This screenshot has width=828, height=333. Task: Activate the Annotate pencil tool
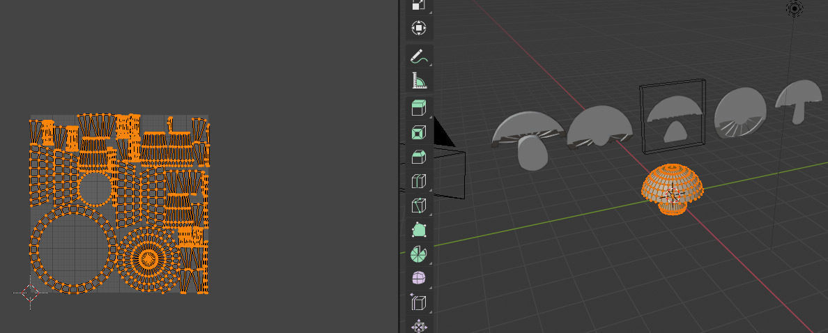(419, 56)
